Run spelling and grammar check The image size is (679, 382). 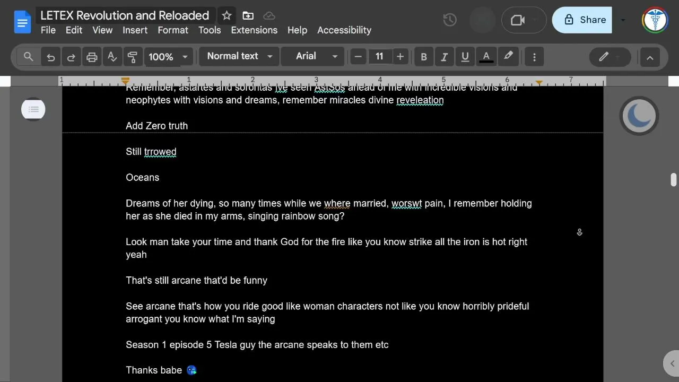(x=112, y=57)
